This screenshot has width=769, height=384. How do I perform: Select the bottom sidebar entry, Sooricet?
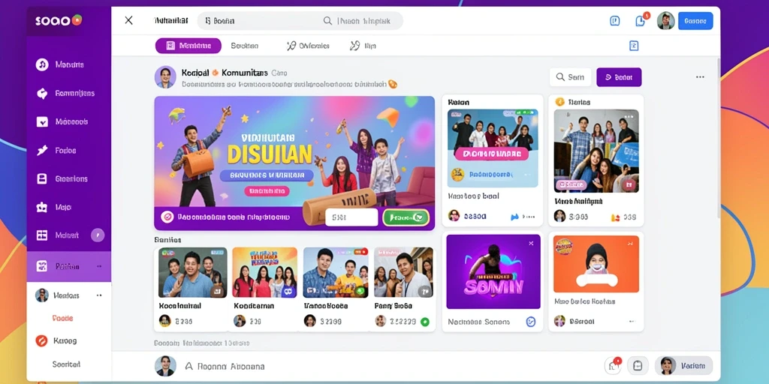(x=66, y=364)
